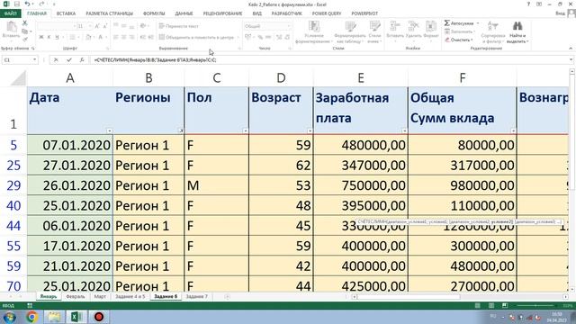Open the ФАЙЛ (File) tab
Image resolution: width=576 pixels, height=324 pixels.
[x=10, y=13]
